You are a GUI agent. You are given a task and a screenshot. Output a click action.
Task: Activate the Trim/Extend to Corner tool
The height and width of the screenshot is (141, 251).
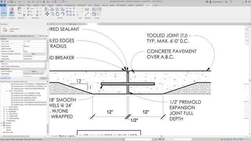tap(62, 14)
